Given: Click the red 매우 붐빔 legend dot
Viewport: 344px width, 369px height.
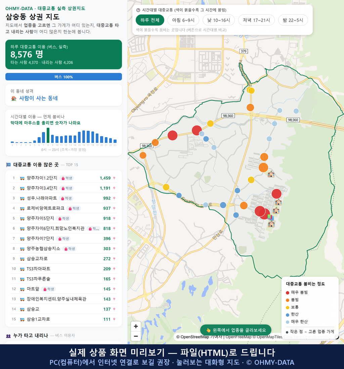Looking at the screenshot, I should 288,293.
